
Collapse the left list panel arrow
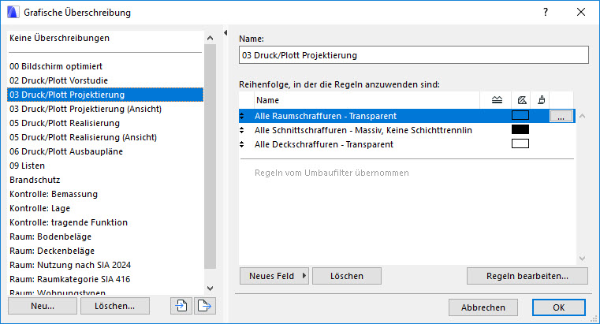click(x=225, y=33)
